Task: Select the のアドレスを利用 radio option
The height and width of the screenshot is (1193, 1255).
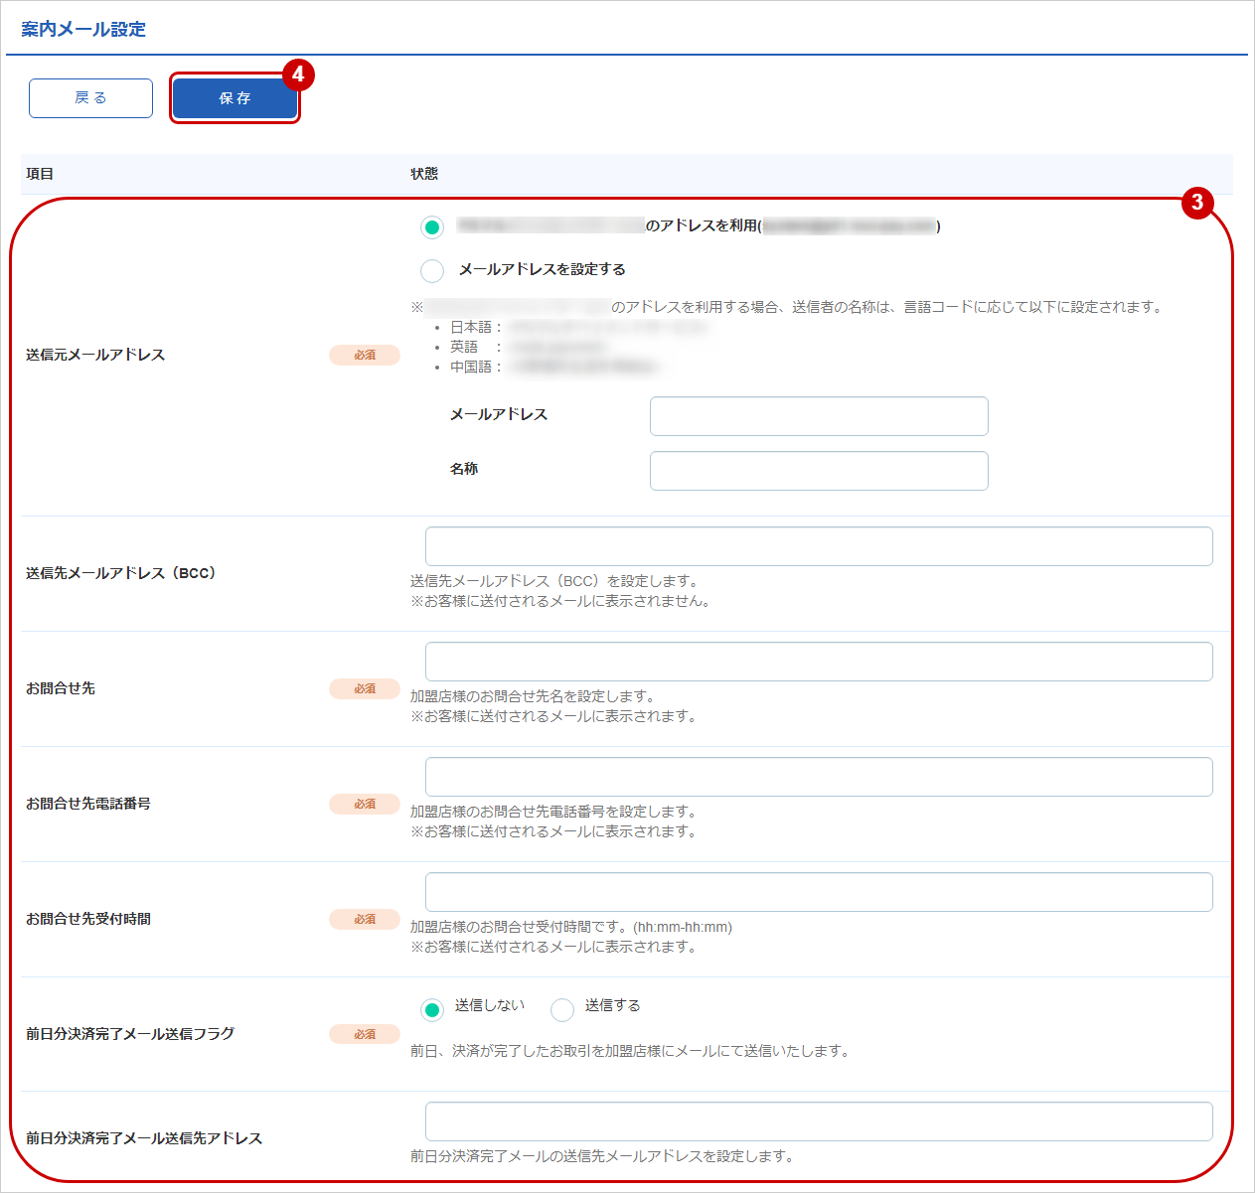Action: [x=432, y=227]
